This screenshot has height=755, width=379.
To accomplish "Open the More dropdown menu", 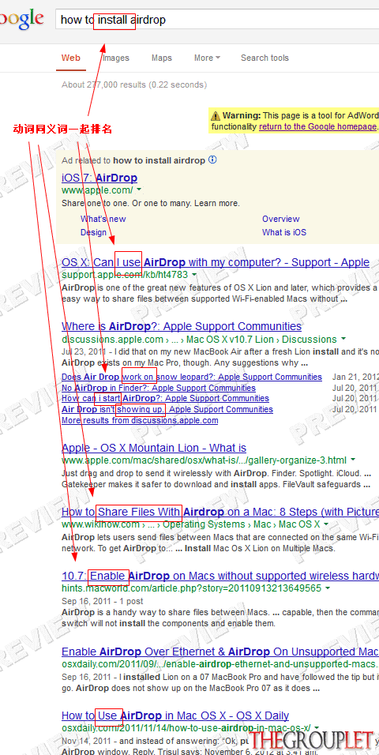I will click(207, 58).
